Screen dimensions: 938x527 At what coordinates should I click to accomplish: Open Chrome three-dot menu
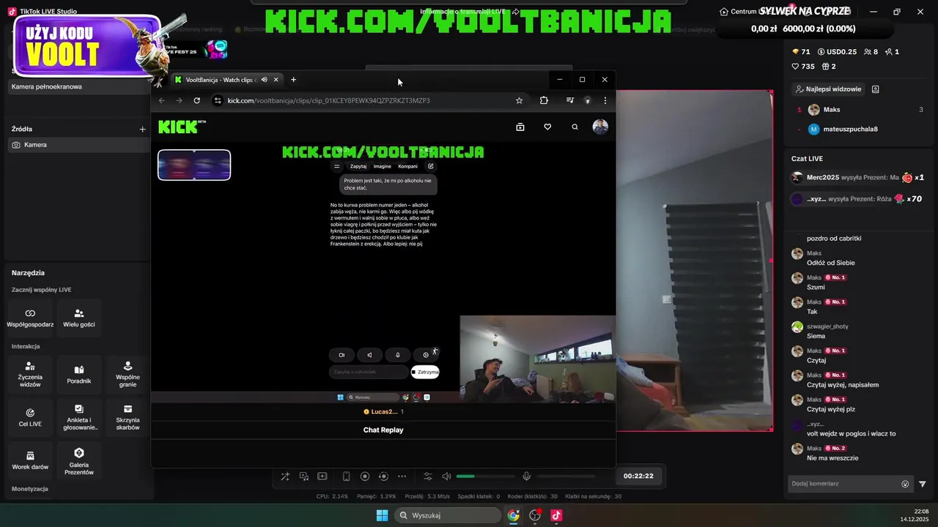tap(605, 100)
